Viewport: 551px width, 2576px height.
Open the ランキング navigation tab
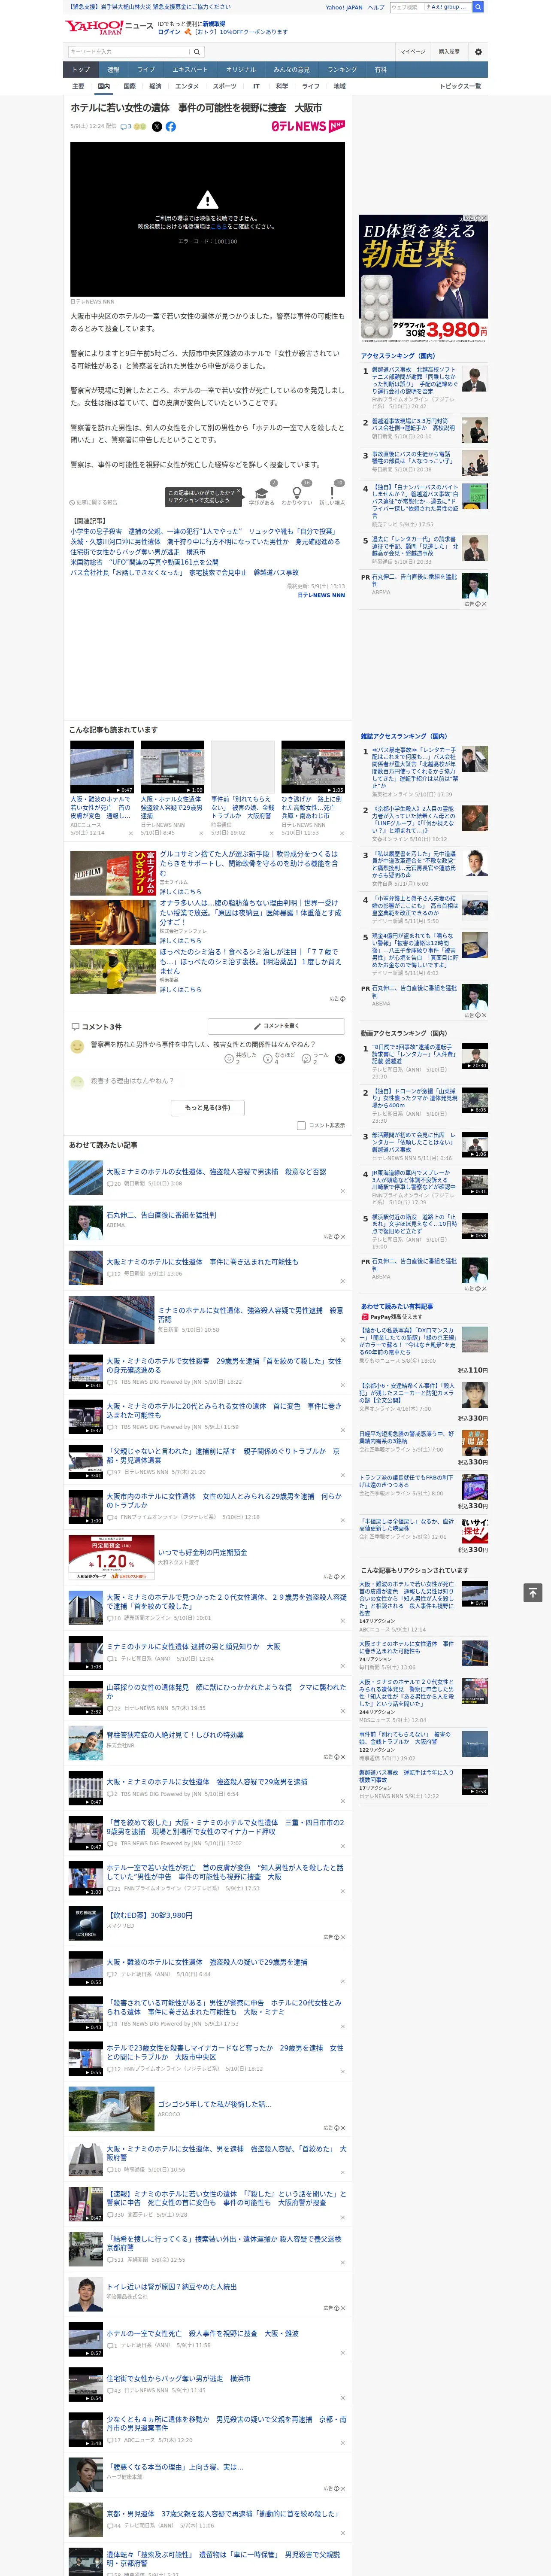pyautogui.click(x=342, y=69)
